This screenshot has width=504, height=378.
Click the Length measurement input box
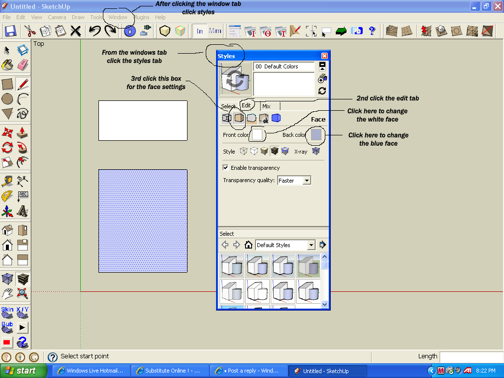coord(471,356)
